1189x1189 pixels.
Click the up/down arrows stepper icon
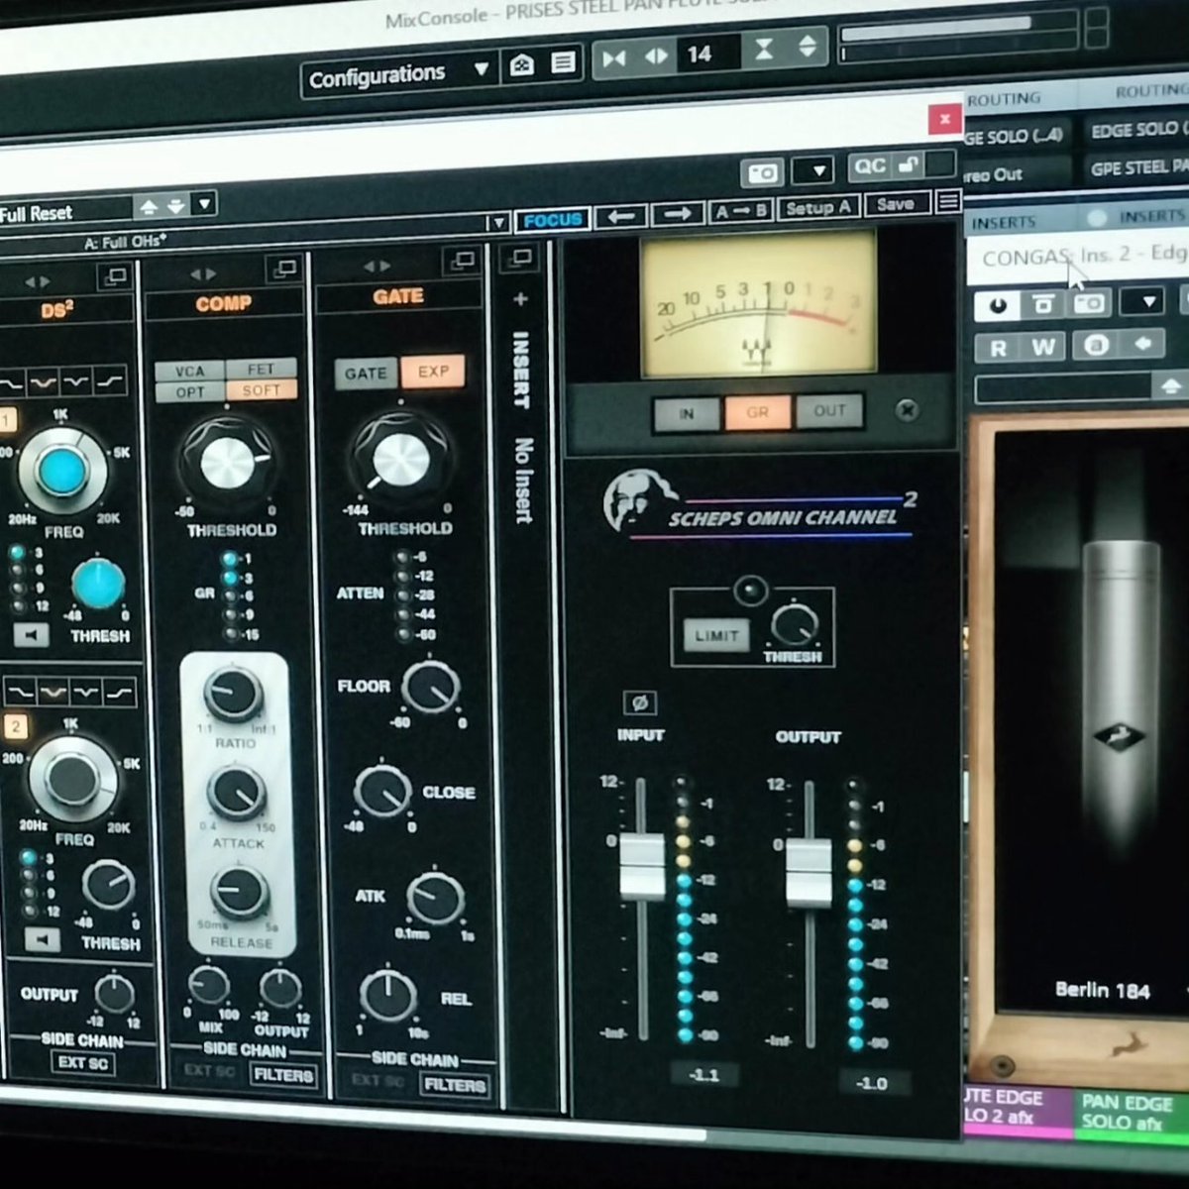click(808, 46)
